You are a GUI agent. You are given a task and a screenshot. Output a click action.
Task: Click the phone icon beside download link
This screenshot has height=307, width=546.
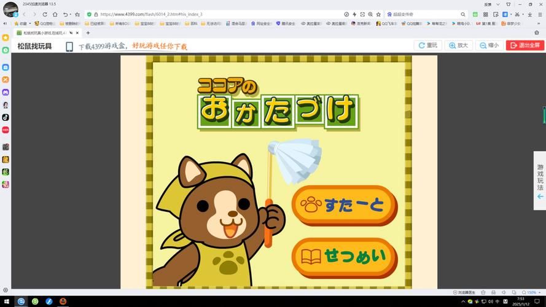[69, 46]
